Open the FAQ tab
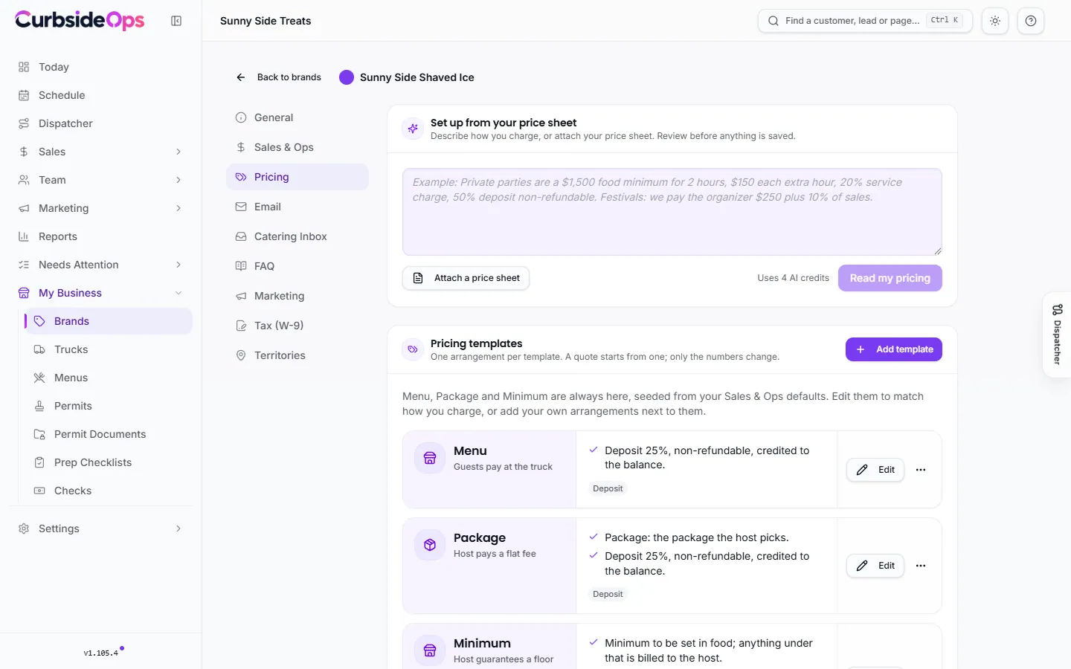1071x669 pixels. point(297,266)
